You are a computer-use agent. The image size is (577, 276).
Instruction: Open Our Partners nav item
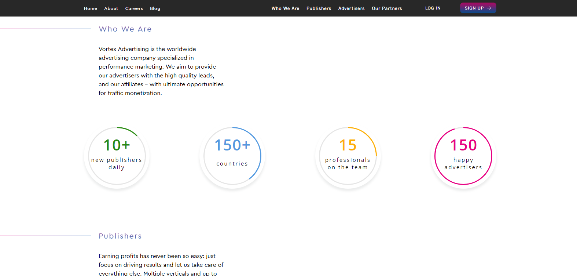pos(387,8)
